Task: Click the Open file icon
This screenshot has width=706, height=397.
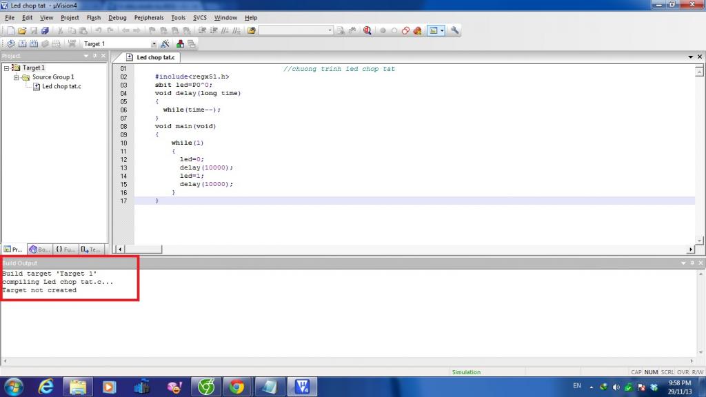Action: pos(22,30)
